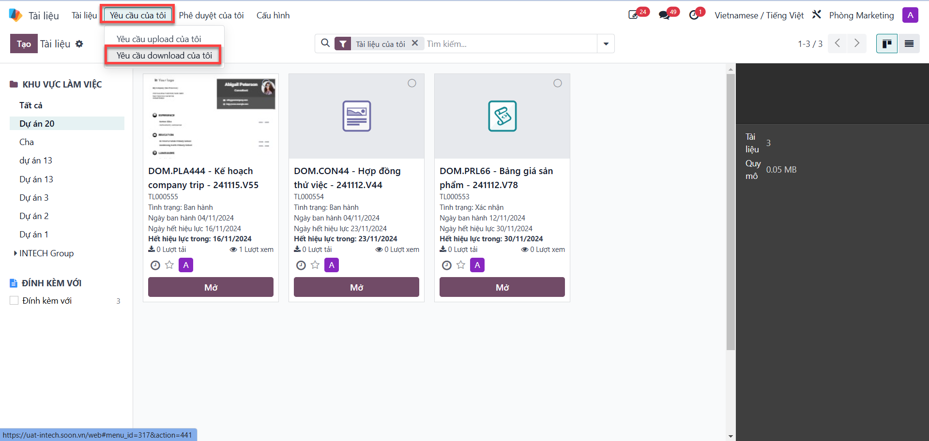Click avatar A on DOM.PRL66 card
Screen dimensions: 929x441
477,265
